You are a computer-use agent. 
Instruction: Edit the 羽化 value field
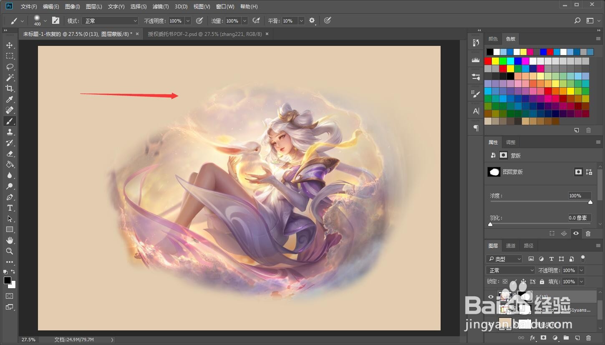pos(580,218)
